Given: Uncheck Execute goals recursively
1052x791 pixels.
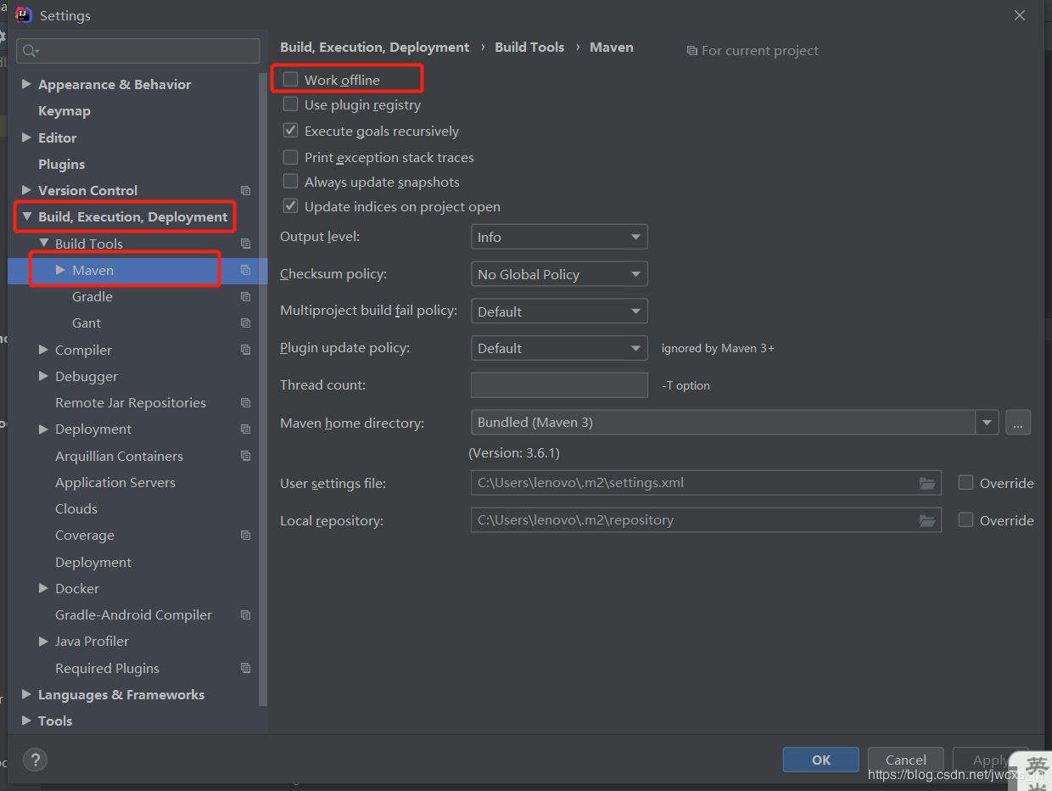Looking at the screenshot, I should pos(291,131).
